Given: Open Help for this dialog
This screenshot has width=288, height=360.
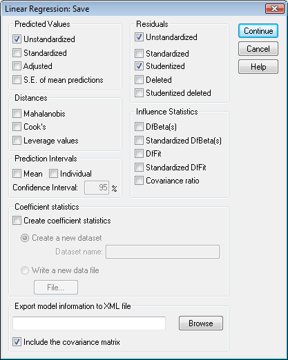Looking at the screenshot, I should (x=258, y=67).
